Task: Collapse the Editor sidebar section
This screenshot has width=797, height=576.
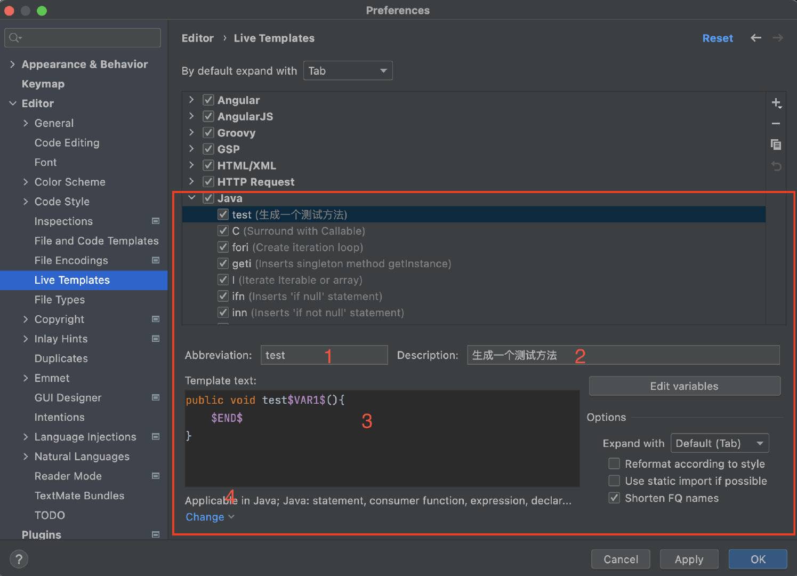Action: click(x=13, y=103)
